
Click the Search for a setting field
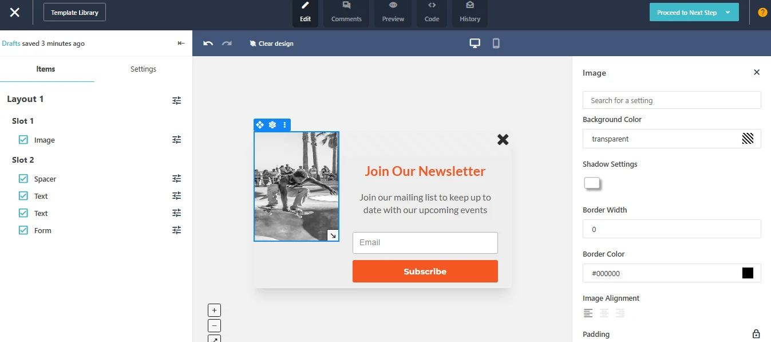coord(672,100)
